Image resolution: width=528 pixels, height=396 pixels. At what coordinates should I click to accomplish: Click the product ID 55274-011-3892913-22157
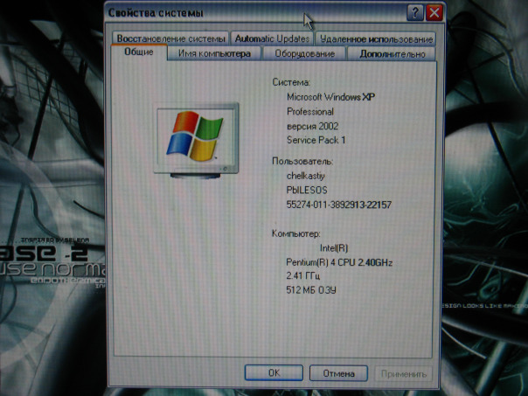point(339,205)
